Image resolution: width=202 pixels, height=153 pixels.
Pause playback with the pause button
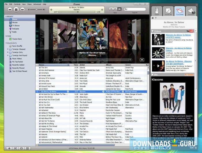coord(16,10)
